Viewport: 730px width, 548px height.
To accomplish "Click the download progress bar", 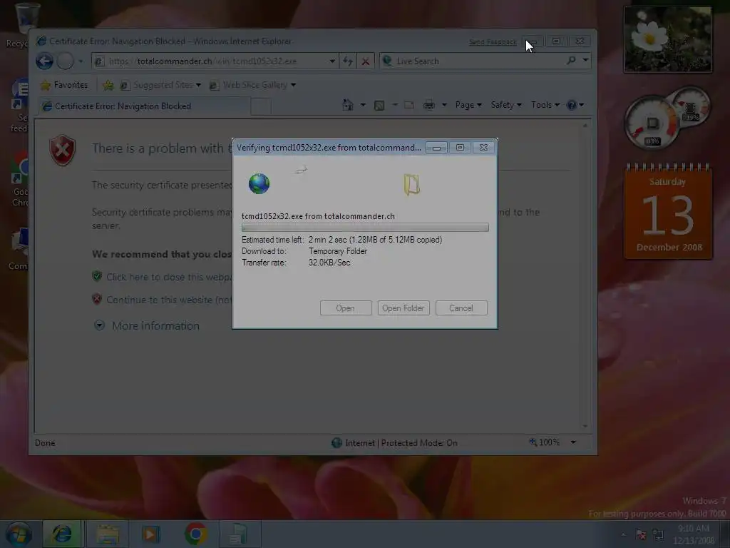I will pos(365,228).
